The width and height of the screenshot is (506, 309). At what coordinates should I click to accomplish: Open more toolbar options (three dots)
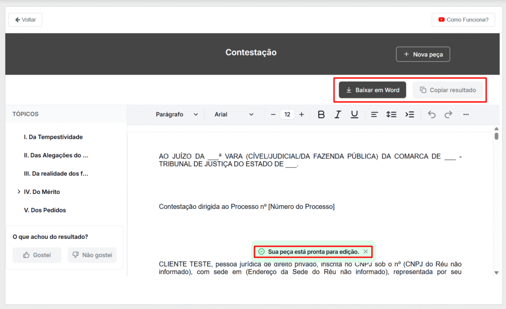pyautogui.click(x=466, y=115)
